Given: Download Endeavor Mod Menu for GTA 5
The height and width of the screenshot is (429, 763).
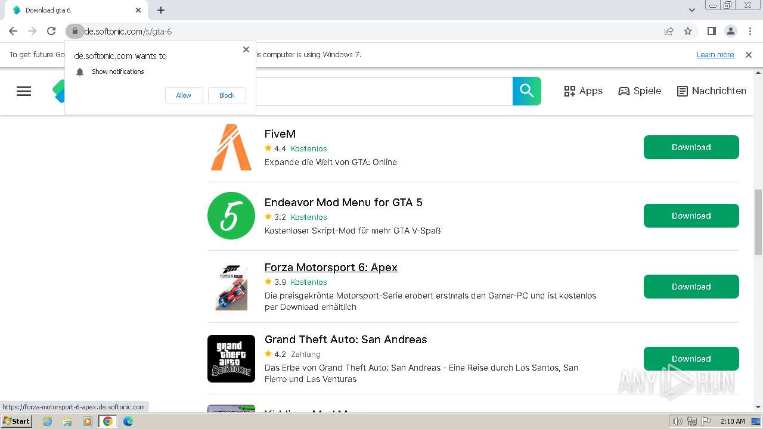Looking at the screenshot, I should (691, 216).
